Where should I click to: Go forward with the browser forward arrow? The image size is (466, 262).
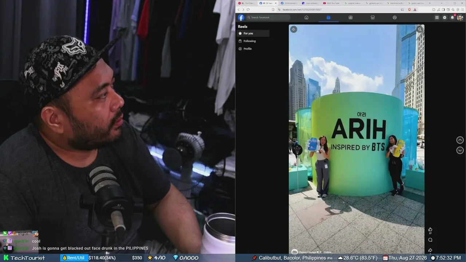243,9
